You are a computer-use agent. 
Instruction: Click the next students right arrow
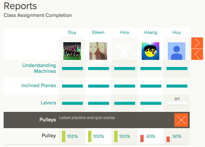[197, 43]
